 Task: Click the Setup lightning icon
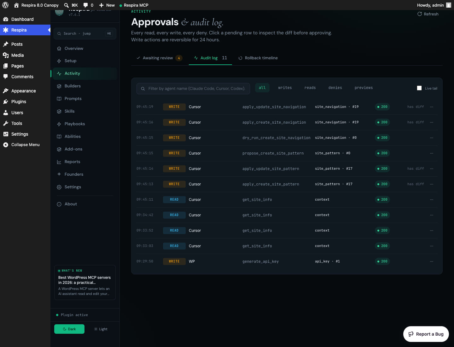pos(59,61)
